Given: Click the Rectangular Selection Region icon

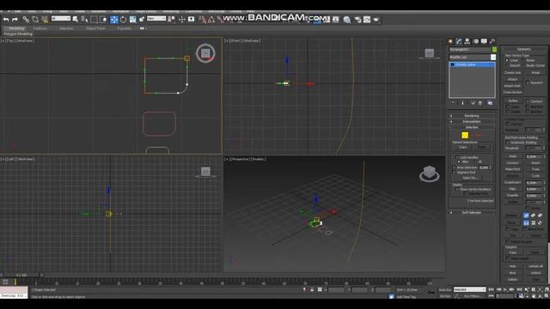Looking at the screenshot, I should [x=94, y=20].
